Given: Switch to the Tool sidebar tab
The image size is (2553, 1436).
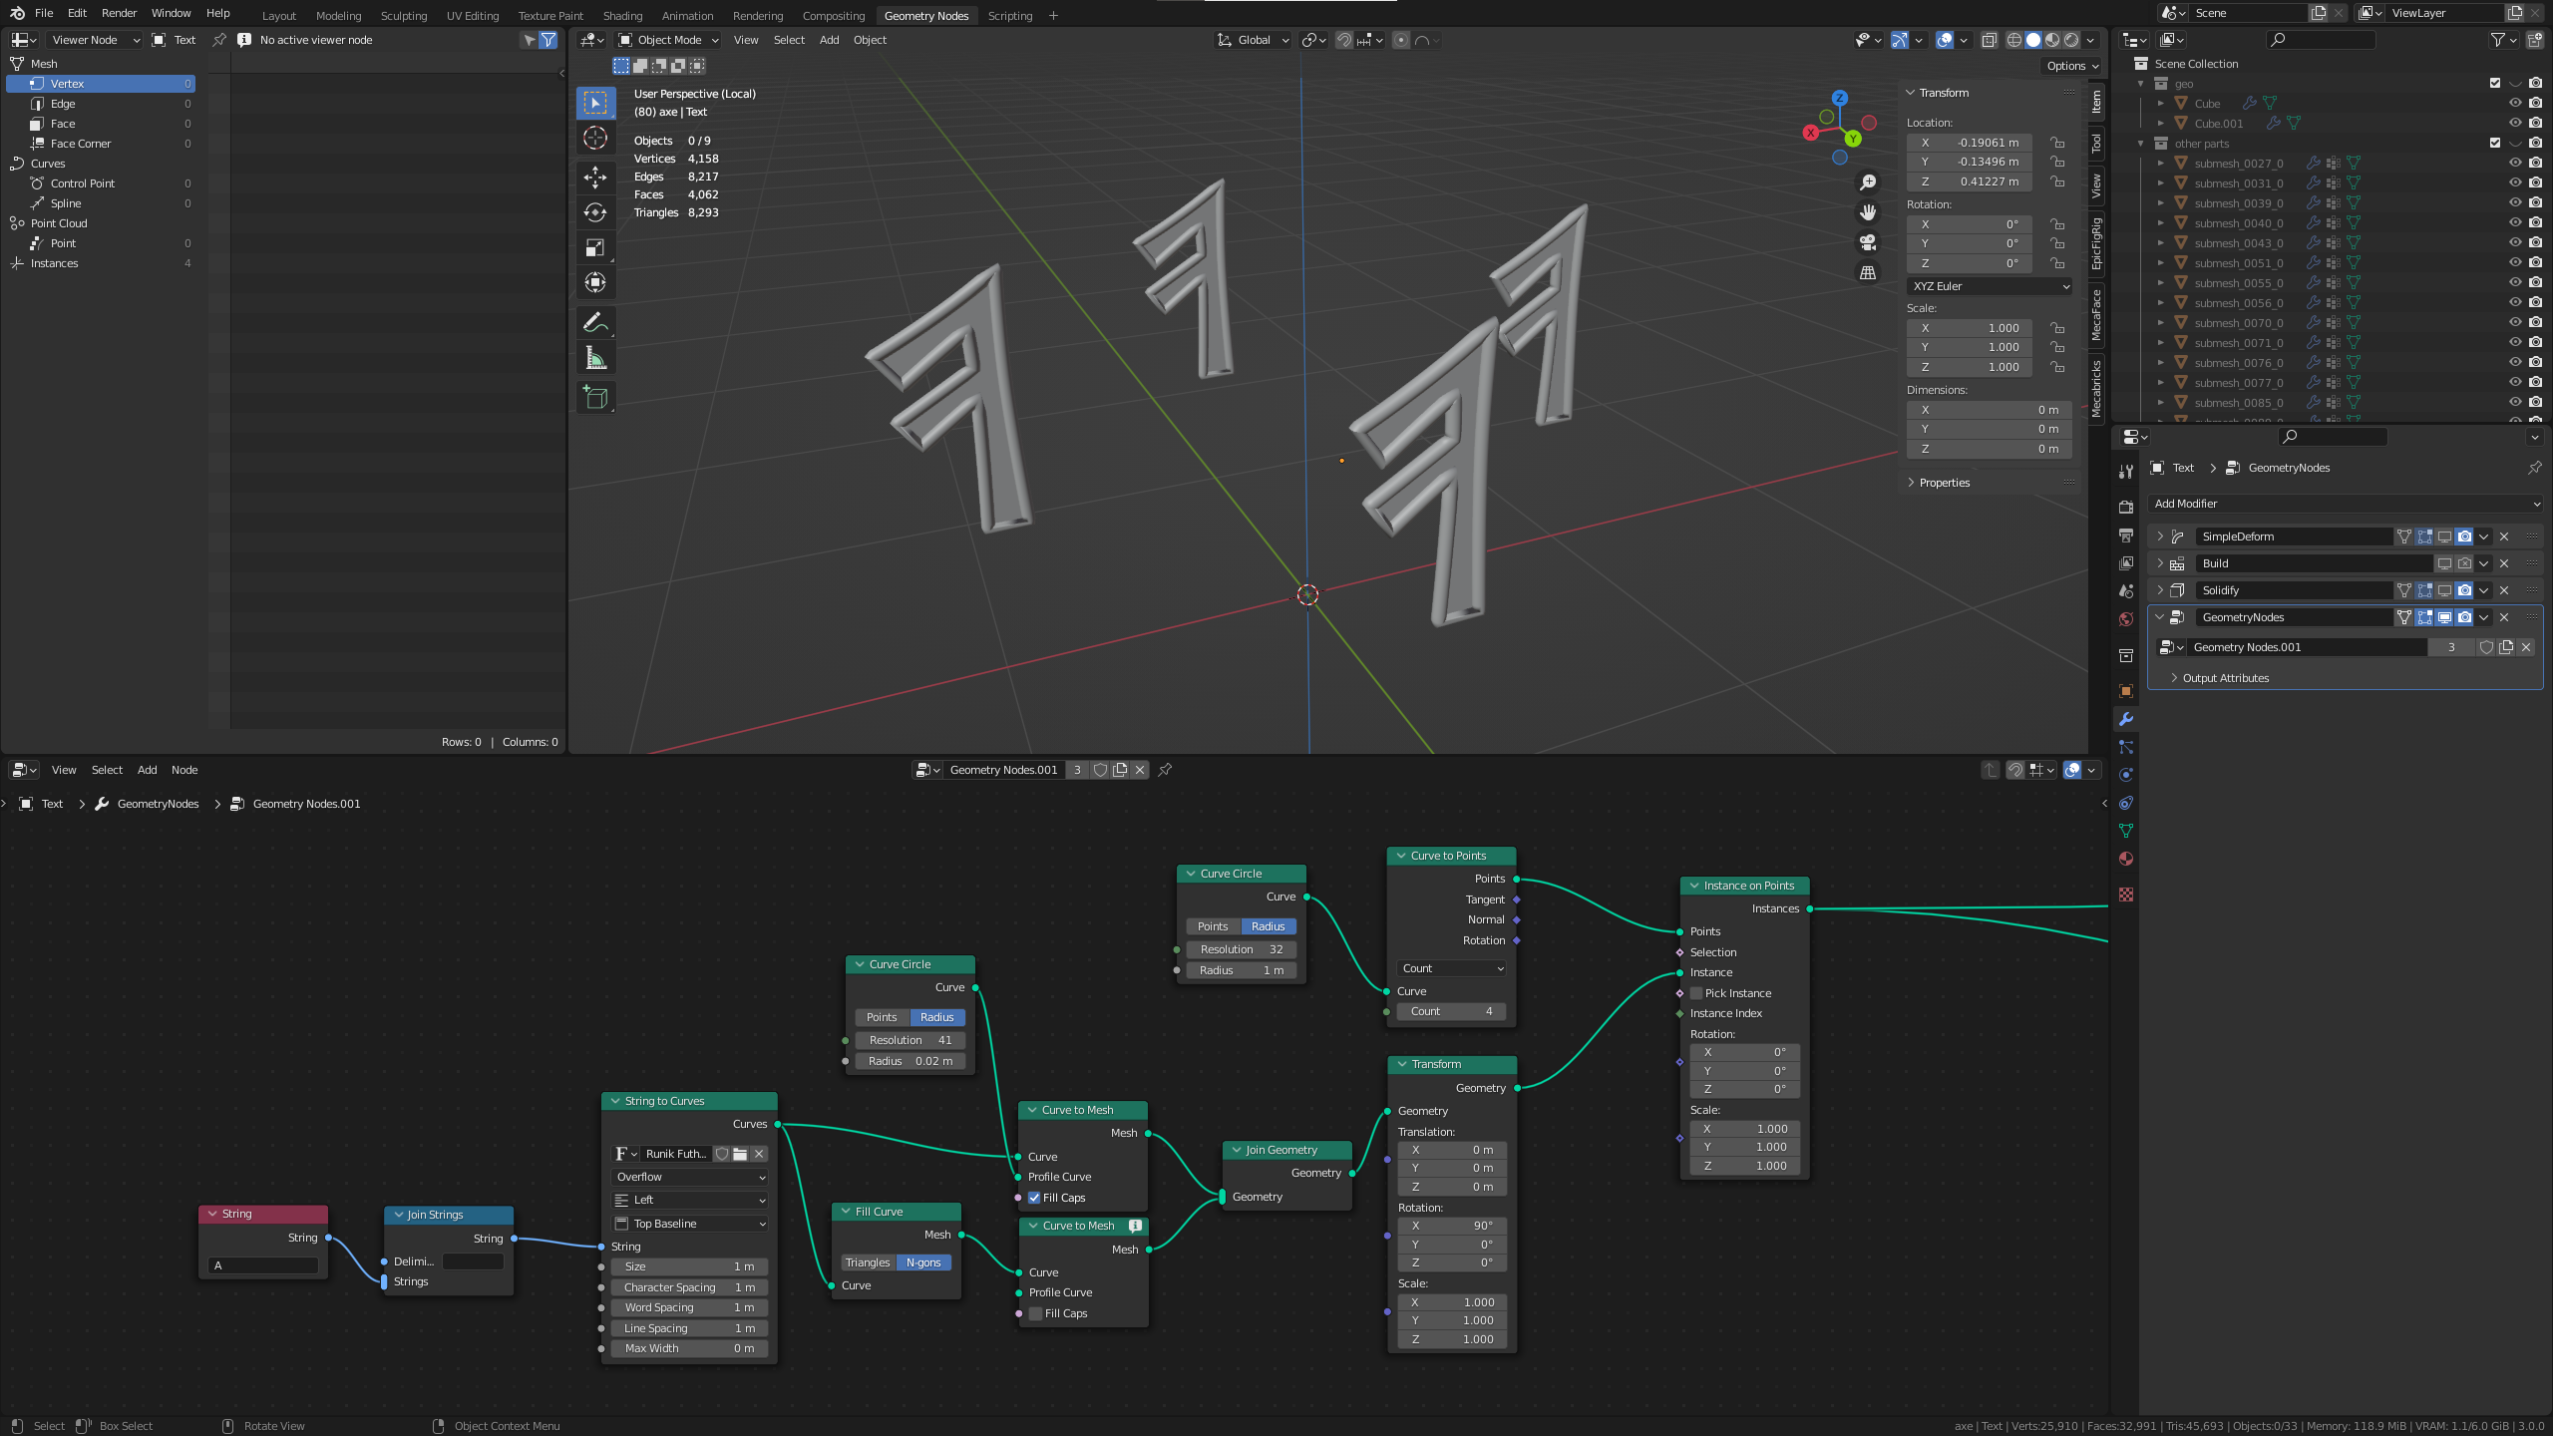Looking at the screenshot, I should (2096, 144).
